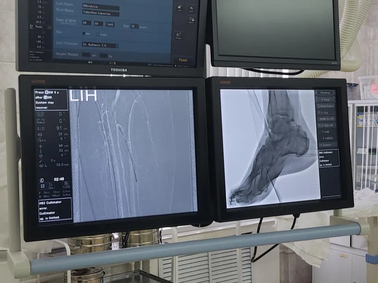
Task: Click the Finish button
Action: coord(183,60)
